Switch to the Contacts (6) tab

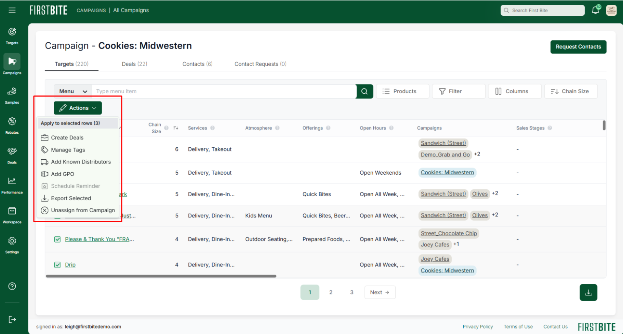pos(197,64)
